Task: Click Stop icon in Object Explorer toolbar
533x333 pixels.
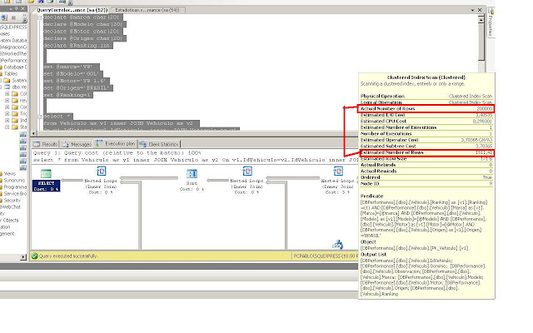Action: (x=14, y=17)
